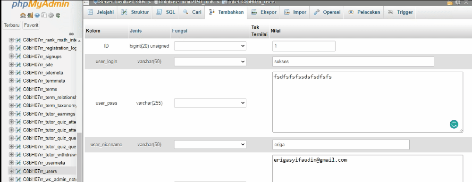Open the Ekspor tab

[264, 12]
